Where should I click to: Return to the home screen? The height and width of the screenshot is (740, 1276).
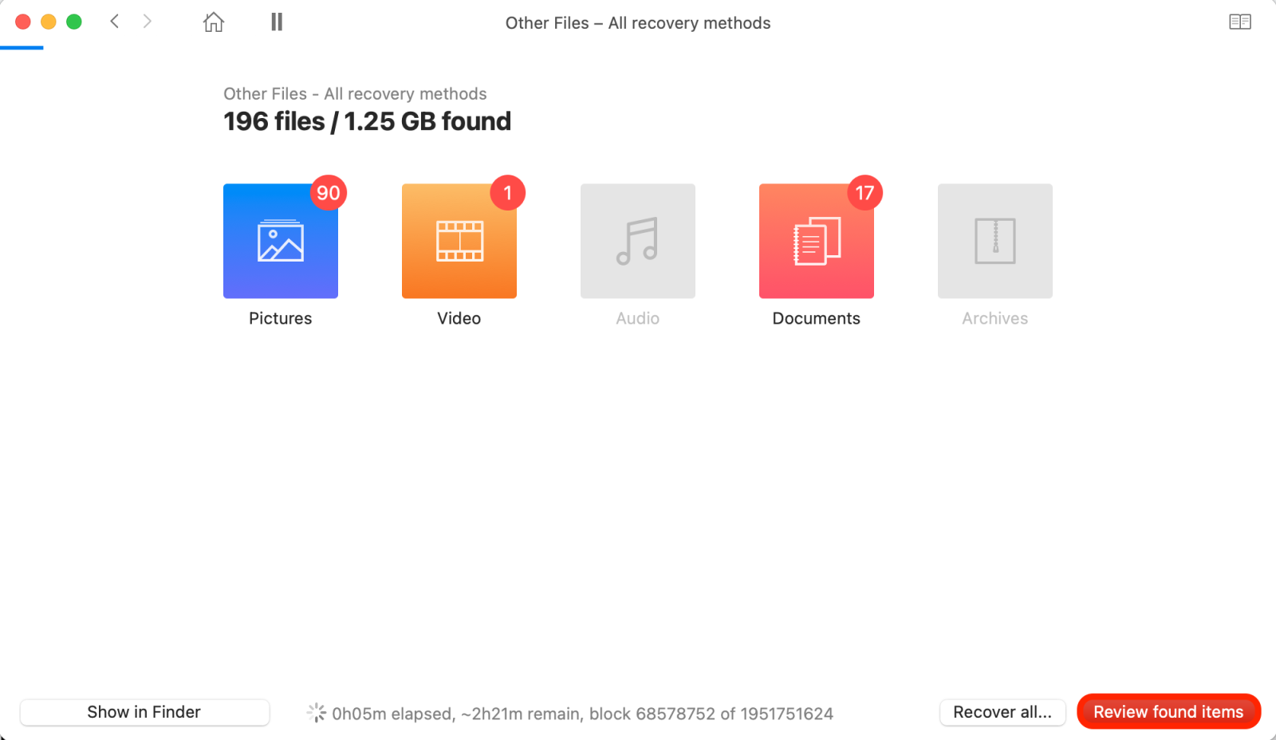tap(213, 22)
